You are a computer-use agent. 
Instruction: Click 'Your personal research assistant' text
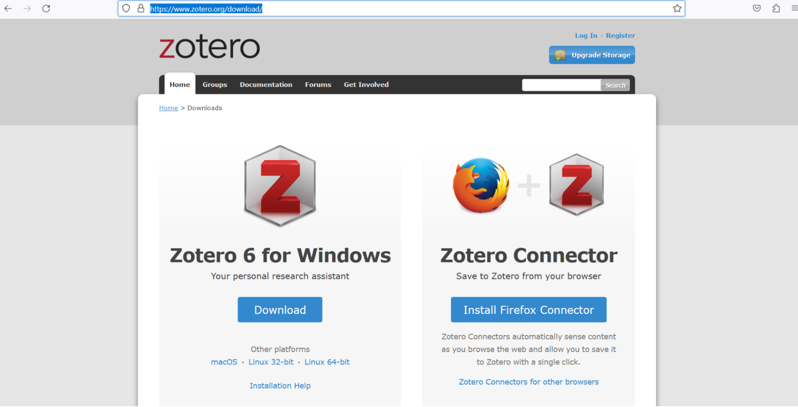coord(280,276)
